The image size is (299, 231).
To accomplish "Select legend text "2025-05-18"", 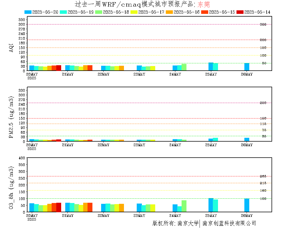I will [116, 12].
